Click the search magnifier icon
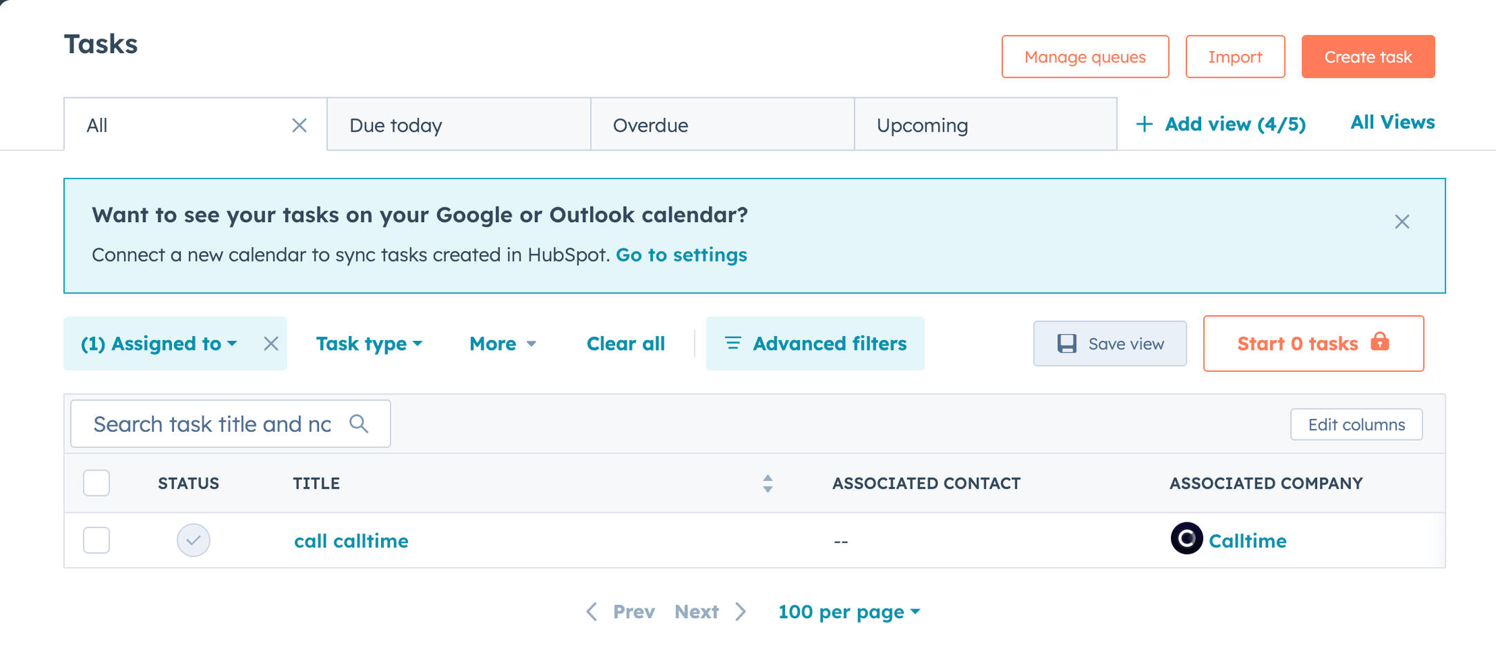The height and width of the screenshot is (652, 1496). pos(358,424)
